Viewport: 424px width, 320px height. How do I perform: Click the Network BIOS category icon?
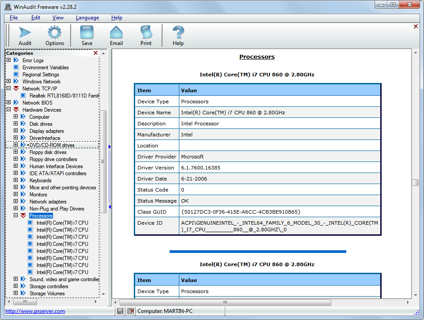pos(16,102)
